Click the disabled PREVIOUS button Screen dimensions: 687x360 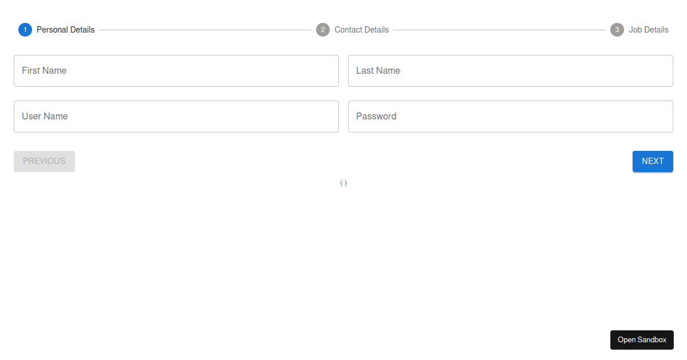(x=44, y=161)
